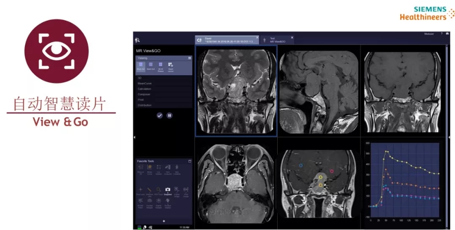Click the icon at top right corner of the application
455x230 pixels.
447,34
